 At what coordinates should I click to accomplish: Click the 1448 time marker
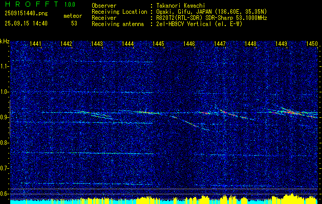(250, 44)
